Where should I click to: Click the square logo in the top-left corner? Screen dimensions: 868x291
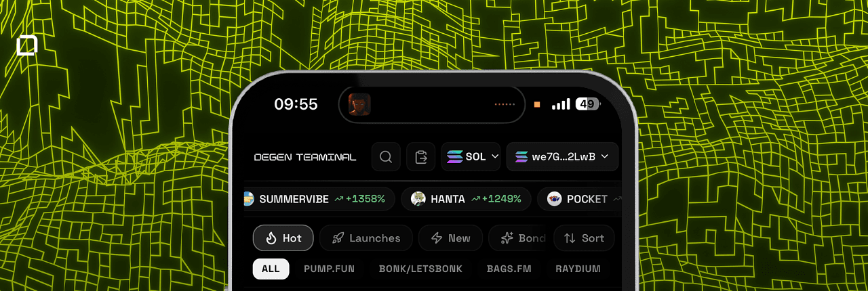click(x=26, y=46)
